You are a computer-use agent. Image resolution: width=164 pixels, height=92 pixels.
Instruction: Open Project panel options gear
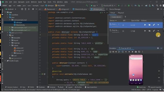33,9
